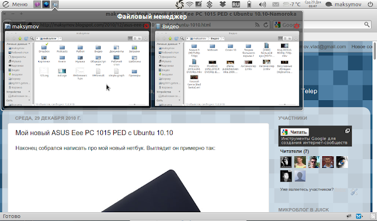Close the Видео preview with red X
The width and height of the screenshot is (377, 221).
(x=297, y=26)
